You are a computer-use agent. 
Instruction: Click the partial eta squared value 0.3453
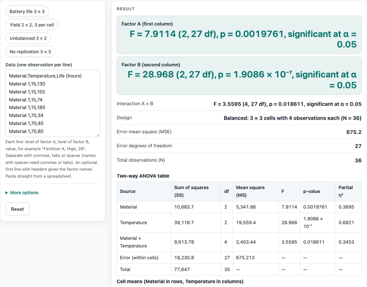(x=346, y=242)
